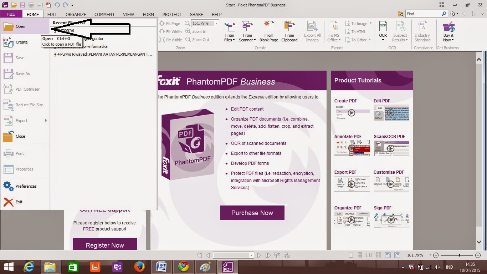The height and width of the screenshot is (274, 487).
Task: Open Firefox from the taskbar
Action: point(139,267)
